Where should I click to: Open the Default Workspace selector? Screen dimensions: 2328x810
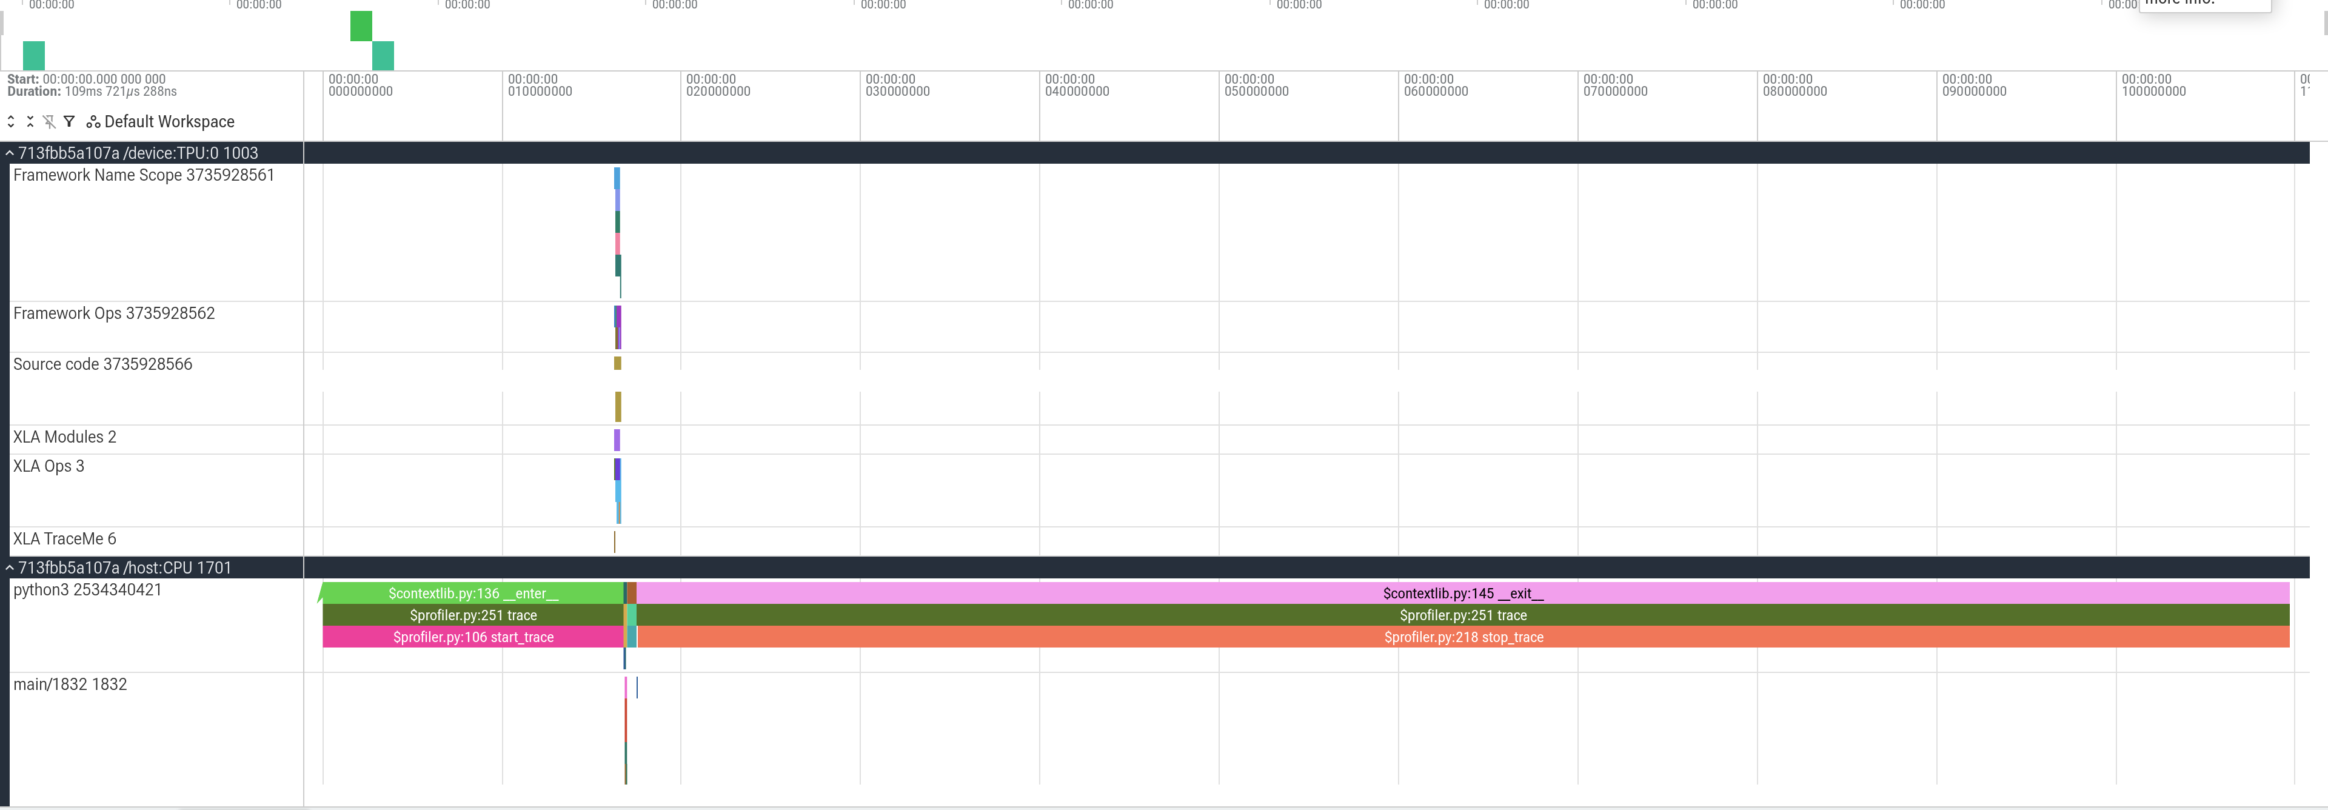(169, 122)
